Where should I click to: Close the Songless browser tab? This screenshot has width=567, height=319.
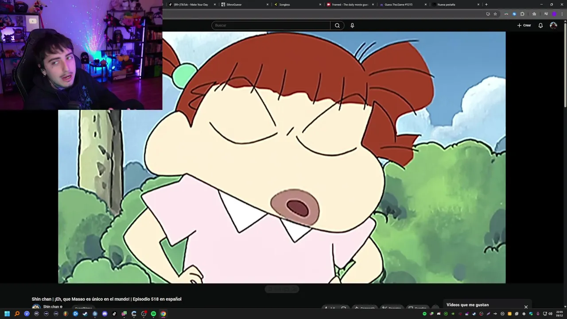coord(320,4)
